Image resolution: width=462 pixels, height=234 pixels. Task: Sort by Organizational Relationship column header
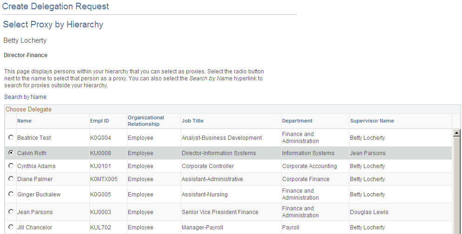[146, 121]
